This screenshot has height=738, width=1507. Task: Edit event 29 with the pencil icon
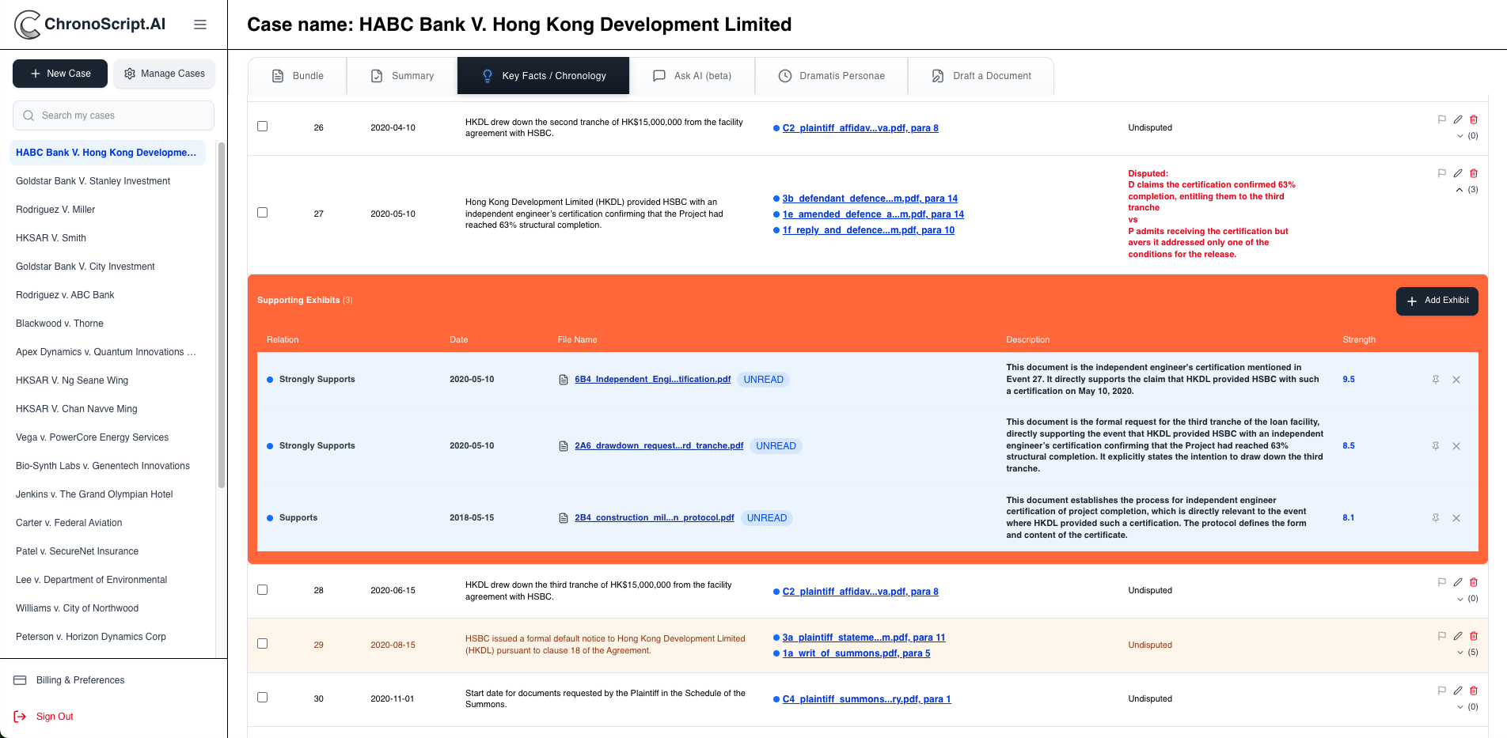(x=1458, y=636)
